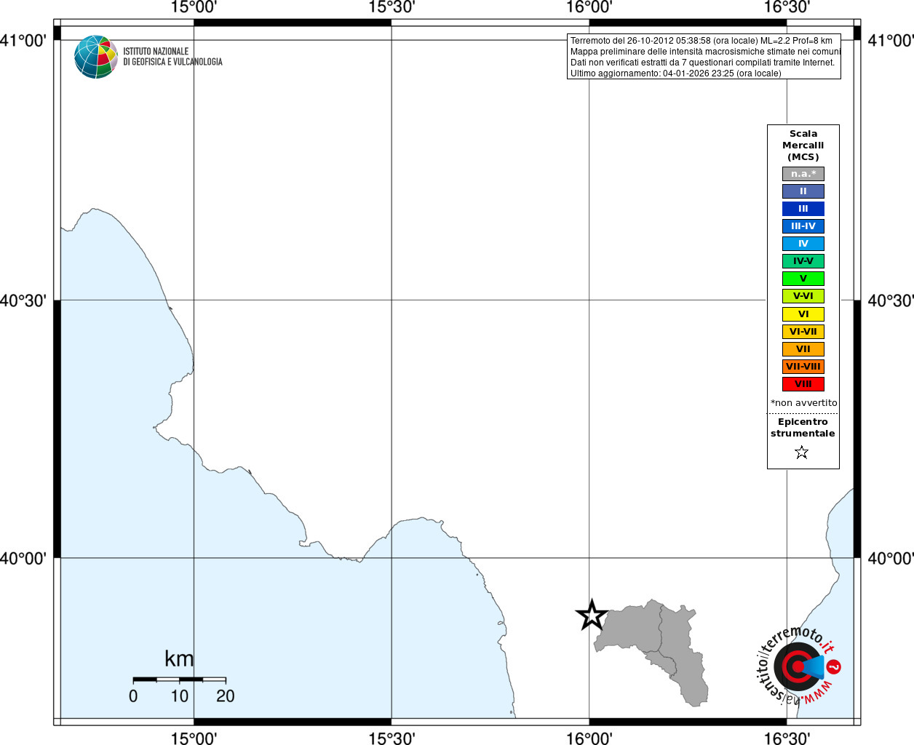
Task: Select the red VIII intensity swatch
Action: pyautogui.click(x=803, y=384)
